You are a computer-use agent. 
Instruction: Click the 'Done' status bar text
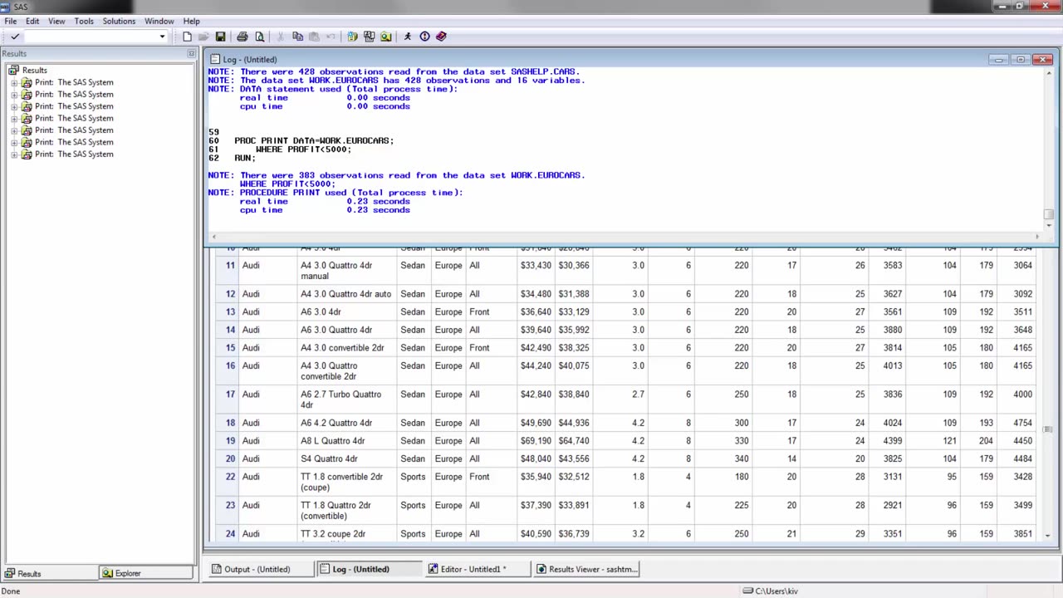[x=11, y=591]
